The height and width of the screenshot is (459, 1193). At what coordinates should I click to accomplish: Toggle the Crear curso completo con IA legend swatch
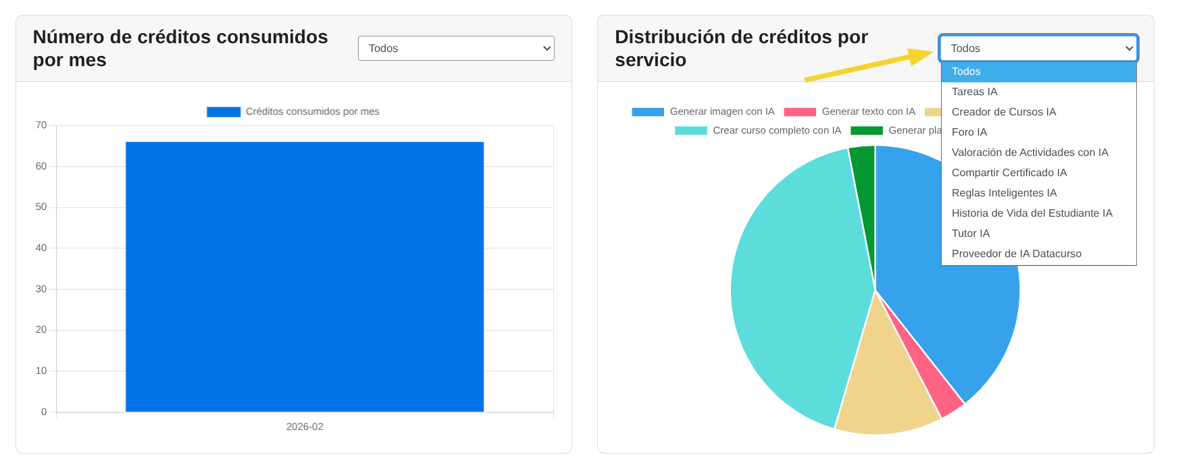[691, 131]
